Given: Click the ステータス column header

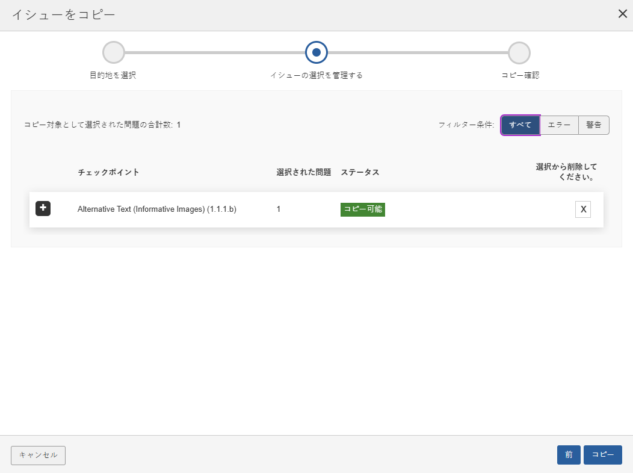Looking at the screenshot, I should 360,173.
